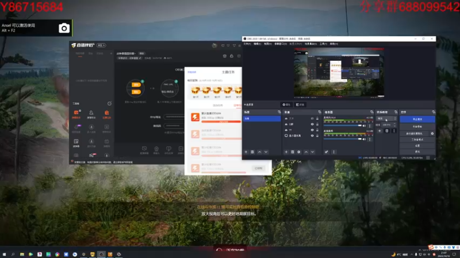Toggle lock on the YY source

pyautogui.click(x=317, y=130)
